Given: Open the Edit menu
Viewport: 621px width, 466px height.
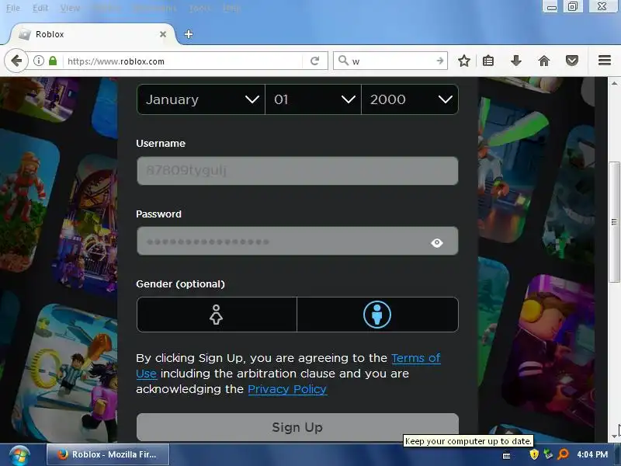Looking at the screenshot, I should pos(40,8).
